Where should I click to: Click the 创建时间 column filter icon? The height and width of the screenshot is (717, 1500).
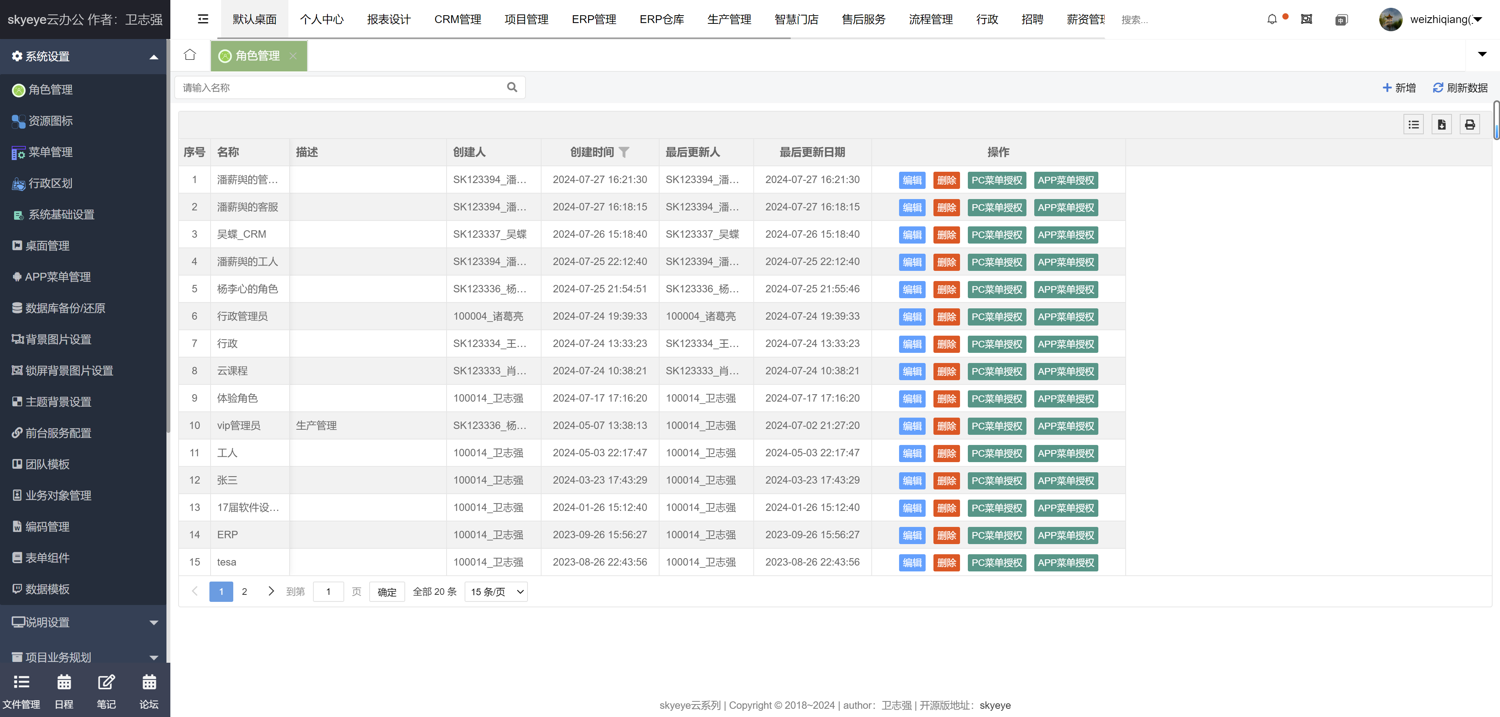click(x=624, y=152)
